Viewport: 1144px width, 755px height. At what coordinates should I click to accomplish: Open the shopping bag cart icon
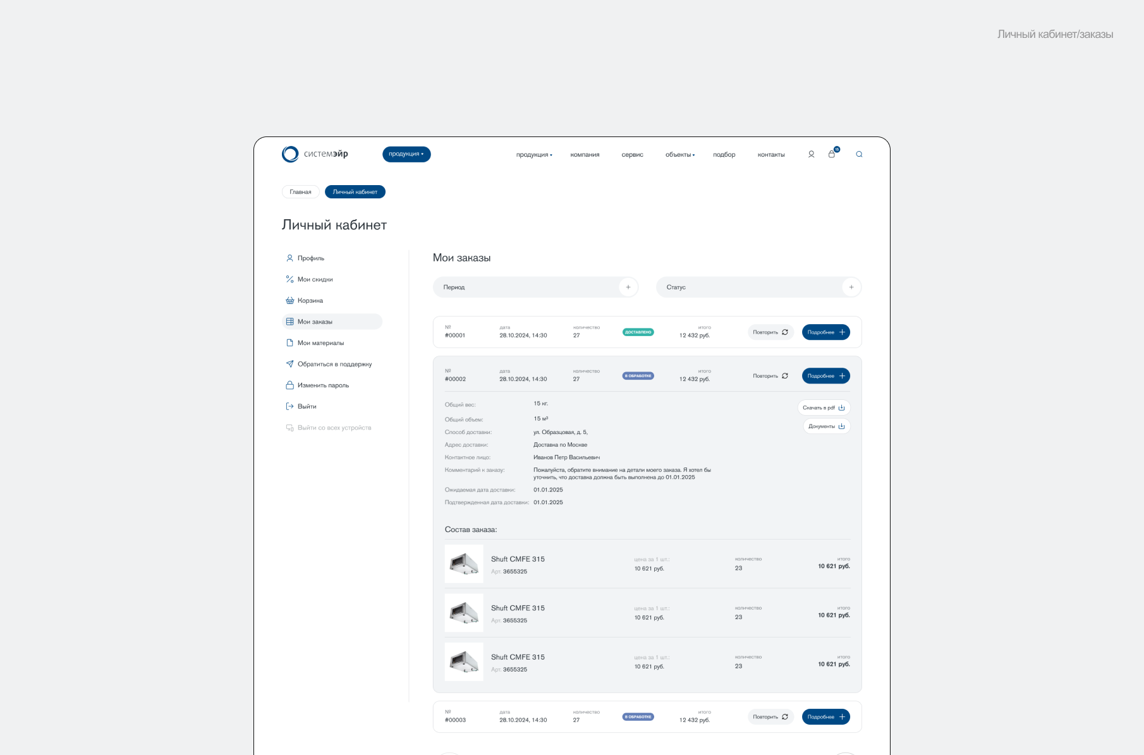[832, 154]
